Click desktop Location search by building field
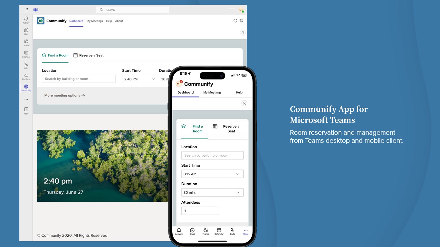Screen dimensions: 440x247 click(x=79, y=79)
